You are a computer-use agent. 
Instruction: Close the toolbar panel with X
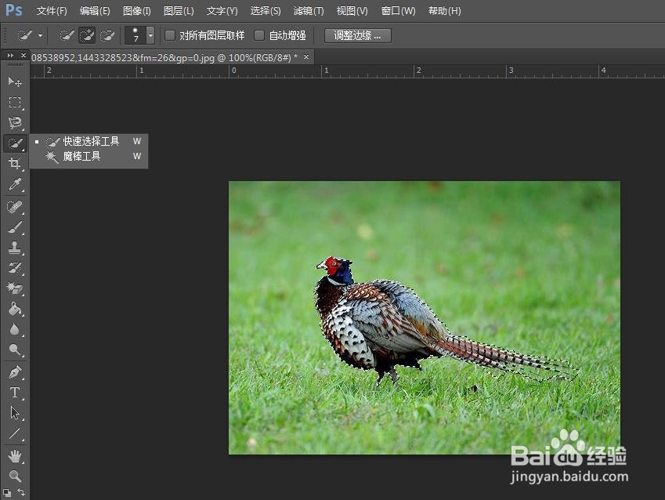point(23,55)
